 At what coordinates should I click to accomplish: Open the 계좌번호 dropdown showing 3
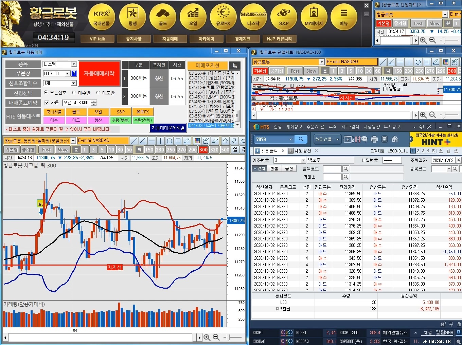coord(303,160)
